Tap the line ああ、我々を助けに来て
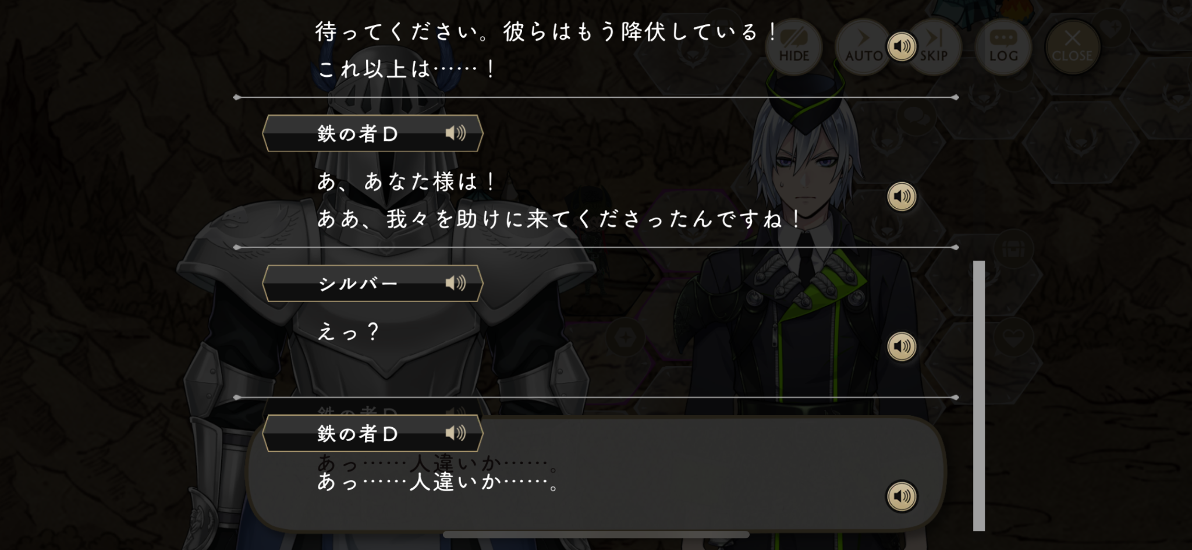The image size is (1192, 550). 559,219
